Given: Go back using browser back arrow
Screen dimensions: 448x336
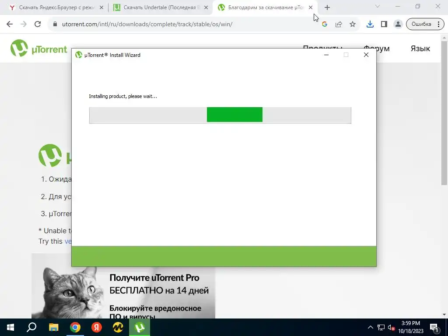Looking at the screenshot, I should coord(10,24).
